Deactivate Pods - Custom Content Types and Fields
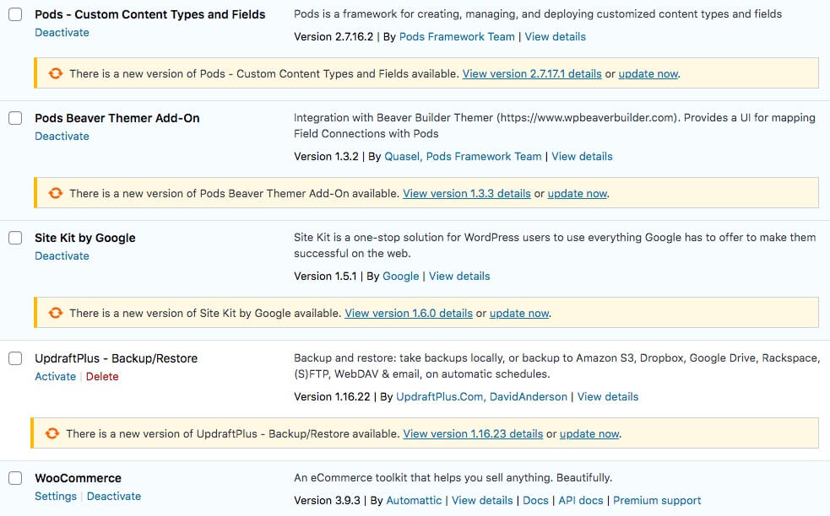 click(x=62, y=32)
